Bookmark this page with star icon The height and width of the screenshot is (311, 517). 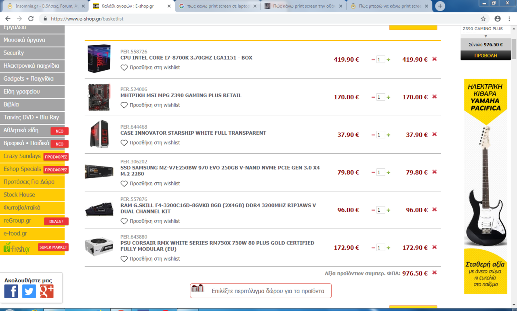pos(483,19)
